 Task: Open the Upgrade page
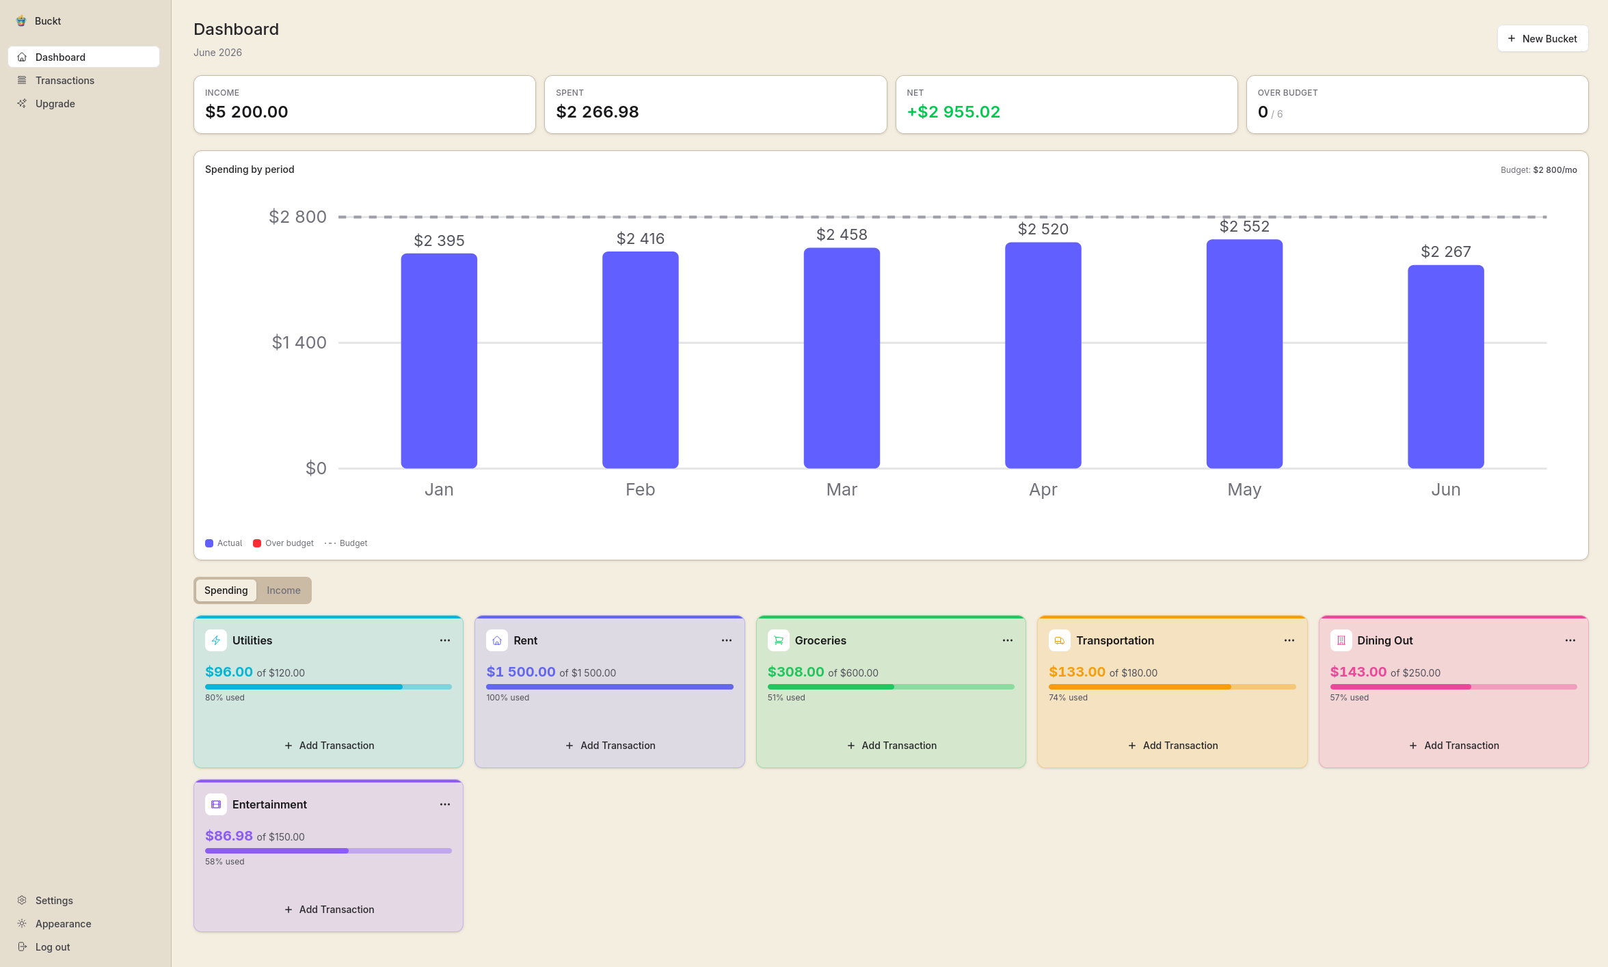[83, 103]
